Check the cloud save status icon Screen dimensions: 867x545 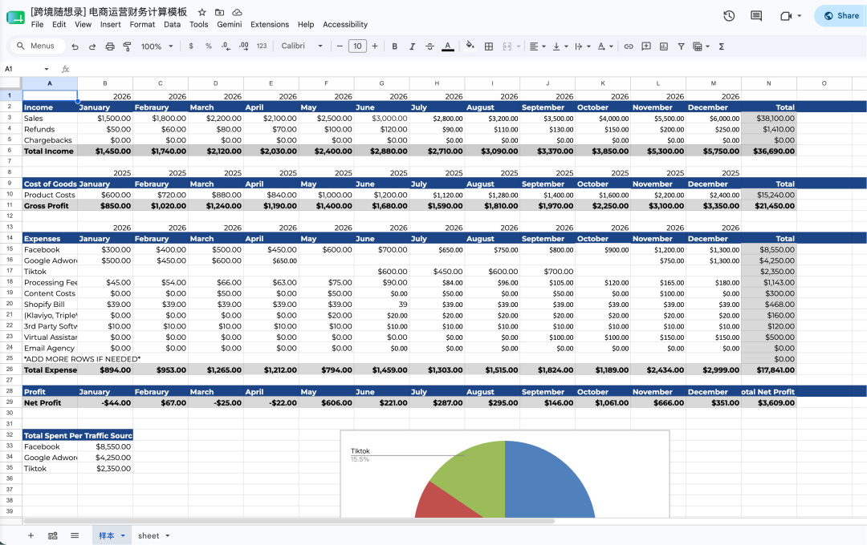click(237, 12)
